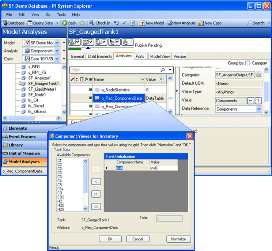Viewport: 272px width, 251px height.
Task: Click the Refresh toolbar icon
Action: pyautogui.click(x=133, y=23)
